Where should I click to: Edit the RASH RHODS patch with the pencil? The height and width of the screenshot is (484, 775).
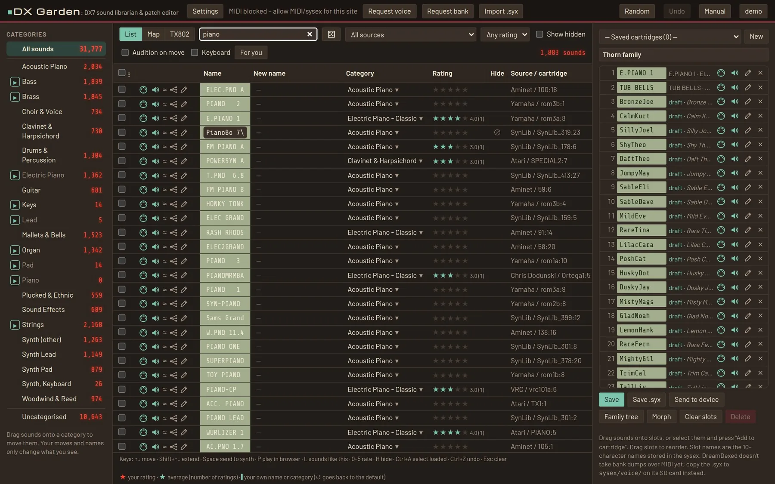coord(184,233)
